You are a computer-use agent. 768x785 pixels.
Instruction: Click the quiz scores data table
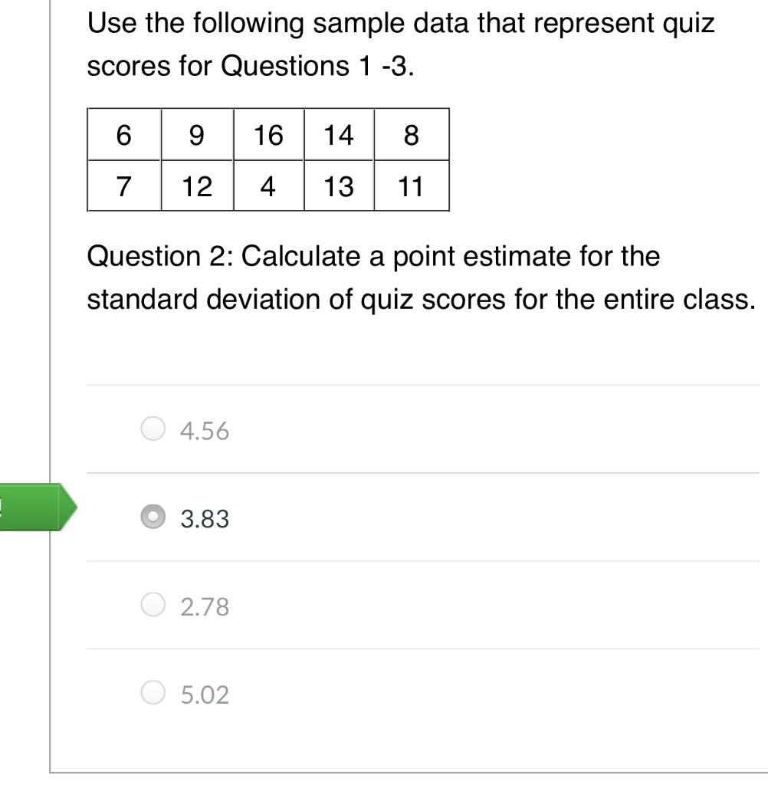click(x=267, y=161)
